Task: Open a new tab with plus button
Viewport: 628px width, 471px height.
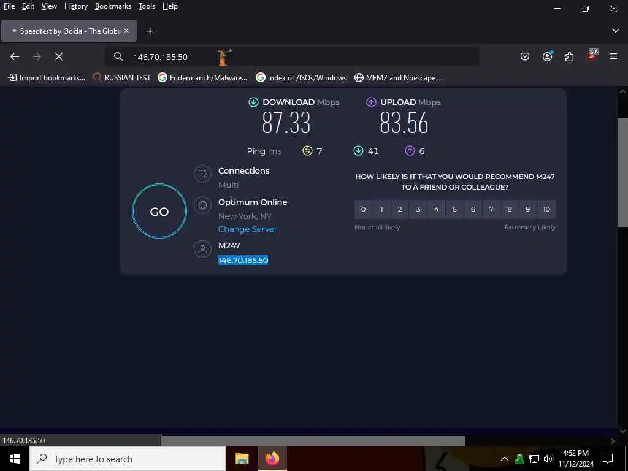Action: 150,31
